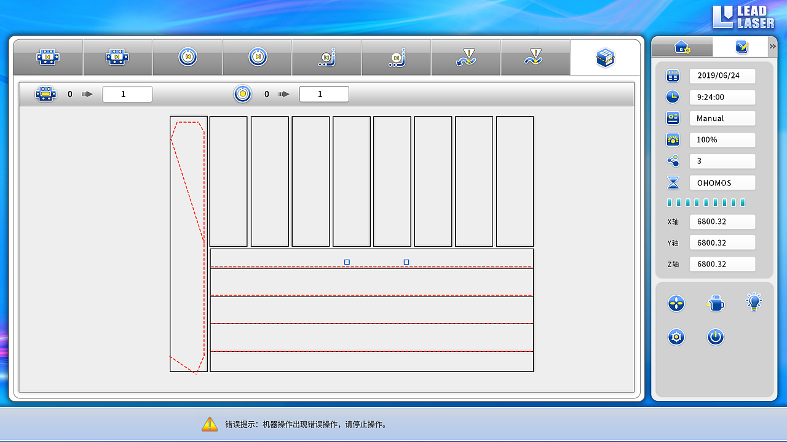Click the brightness sun icon
Image resolution: width=787 pixels, height=442 pixels.
click(x=673, y=139)
